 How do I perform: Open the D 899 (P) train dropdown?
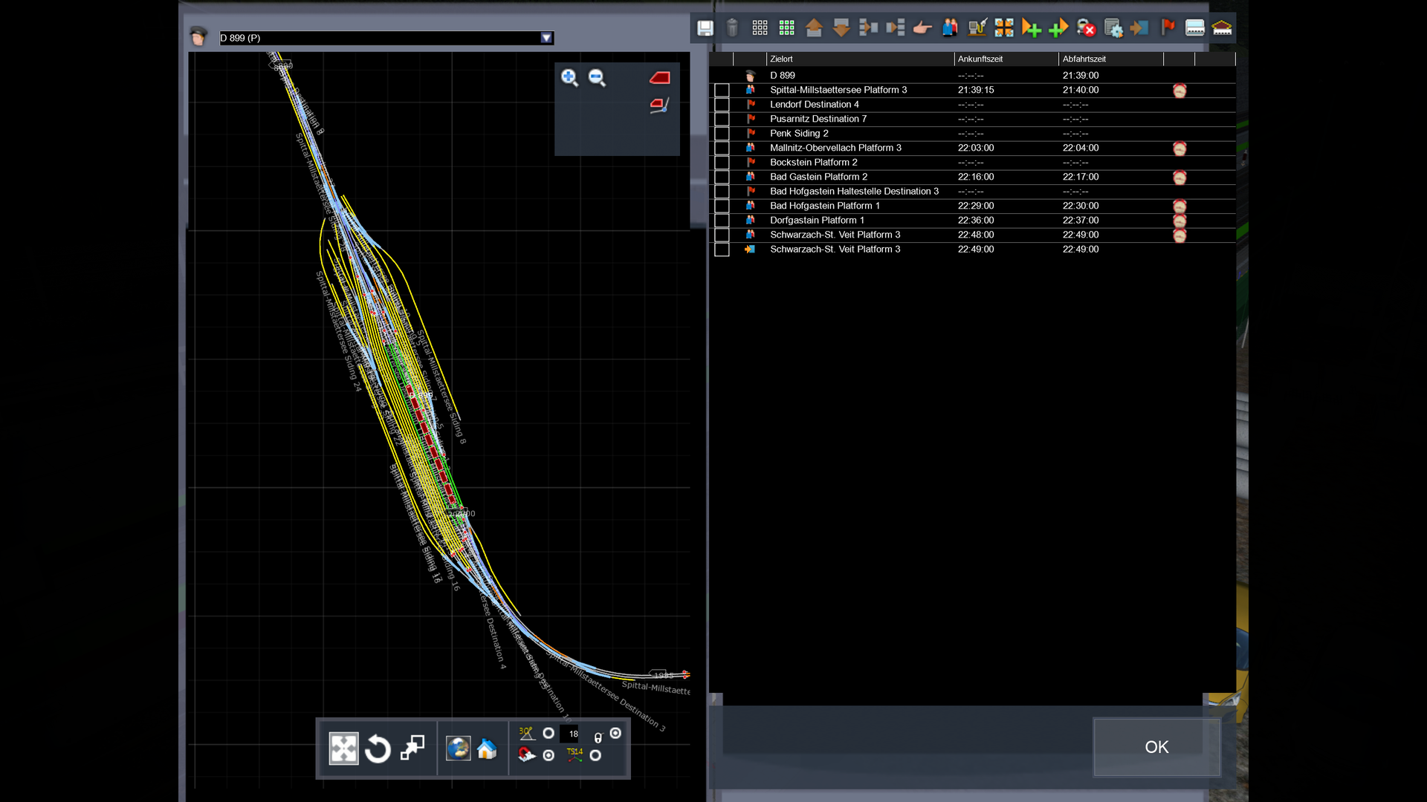click(546, 38)
